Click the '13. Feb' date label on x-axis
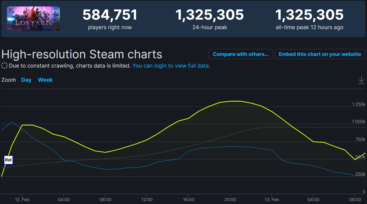The image size is (367, 204). [x=272, y=200]
